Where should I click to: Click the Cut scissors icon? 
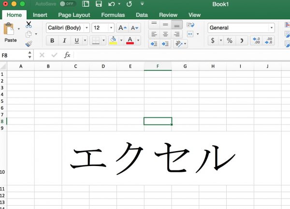pyautogui.click(x=29, y=25)
